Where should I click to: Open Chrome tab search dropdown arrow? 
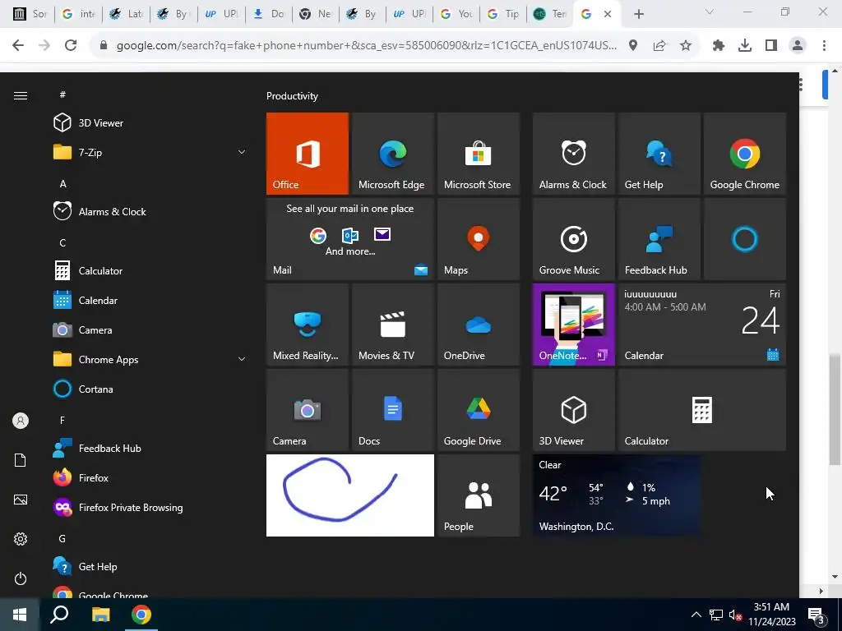pyautogui.click(x=710, y=12)
